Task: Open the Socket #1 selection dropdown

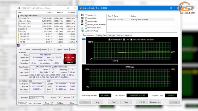Action: [x=37, y=98]
